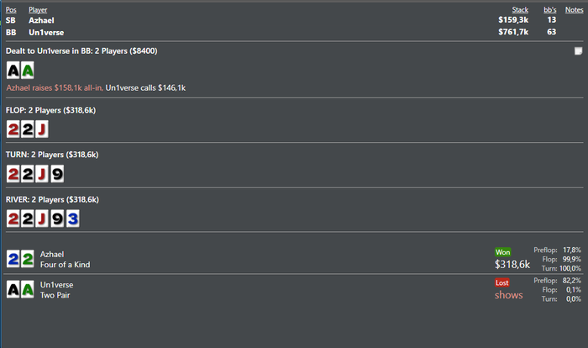Image resolution: width=588 pixels, height=348 pixels.
Task: Click Azhael's blue 2 hole card
Action: click(x=13, y=259)
